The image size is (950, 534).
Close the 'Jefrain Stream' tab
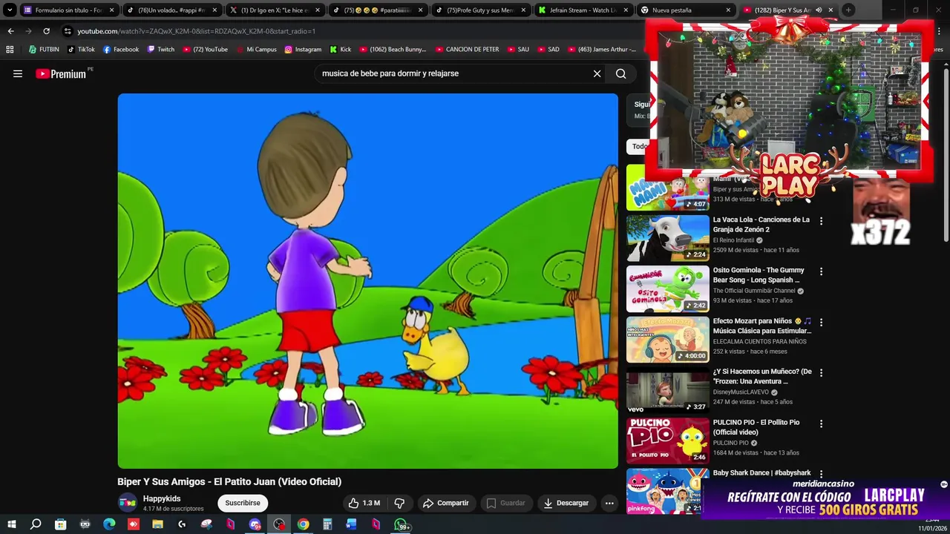click(x=625, y=10)
